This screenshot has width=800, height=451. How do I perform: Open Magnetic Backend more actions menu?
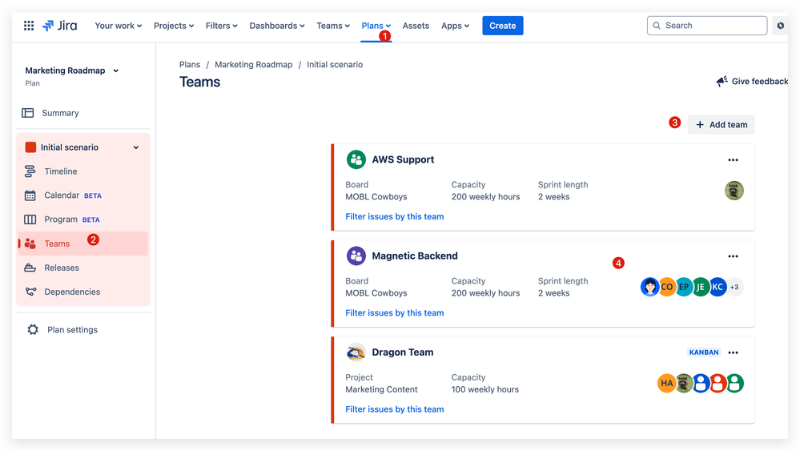pos(734,256)
